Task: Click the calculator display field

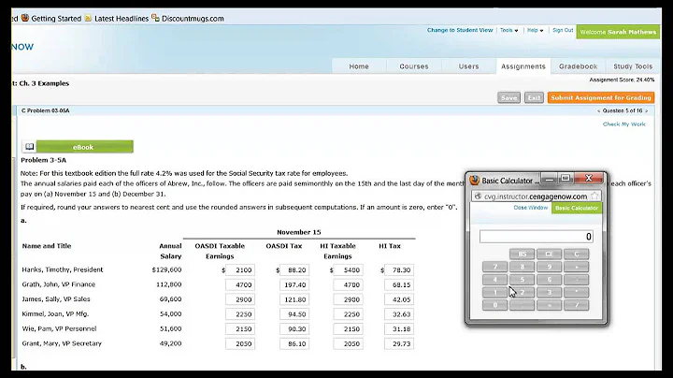Action: point(537,236)
